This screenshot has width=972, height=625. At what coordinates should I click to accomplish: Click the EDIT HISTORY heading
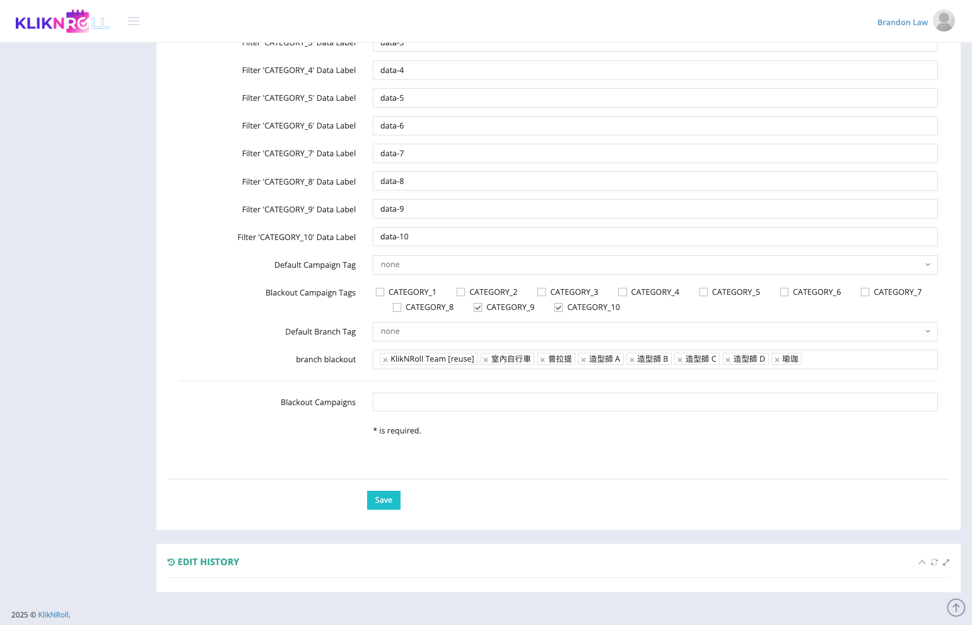pyautogui.click(x=203, y=562)
